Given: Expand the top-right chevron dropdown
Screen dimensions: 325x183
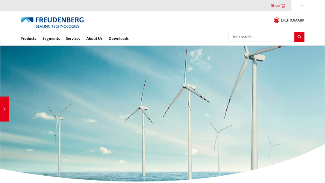Looking at the screenshot, I should tap(302, 6).
